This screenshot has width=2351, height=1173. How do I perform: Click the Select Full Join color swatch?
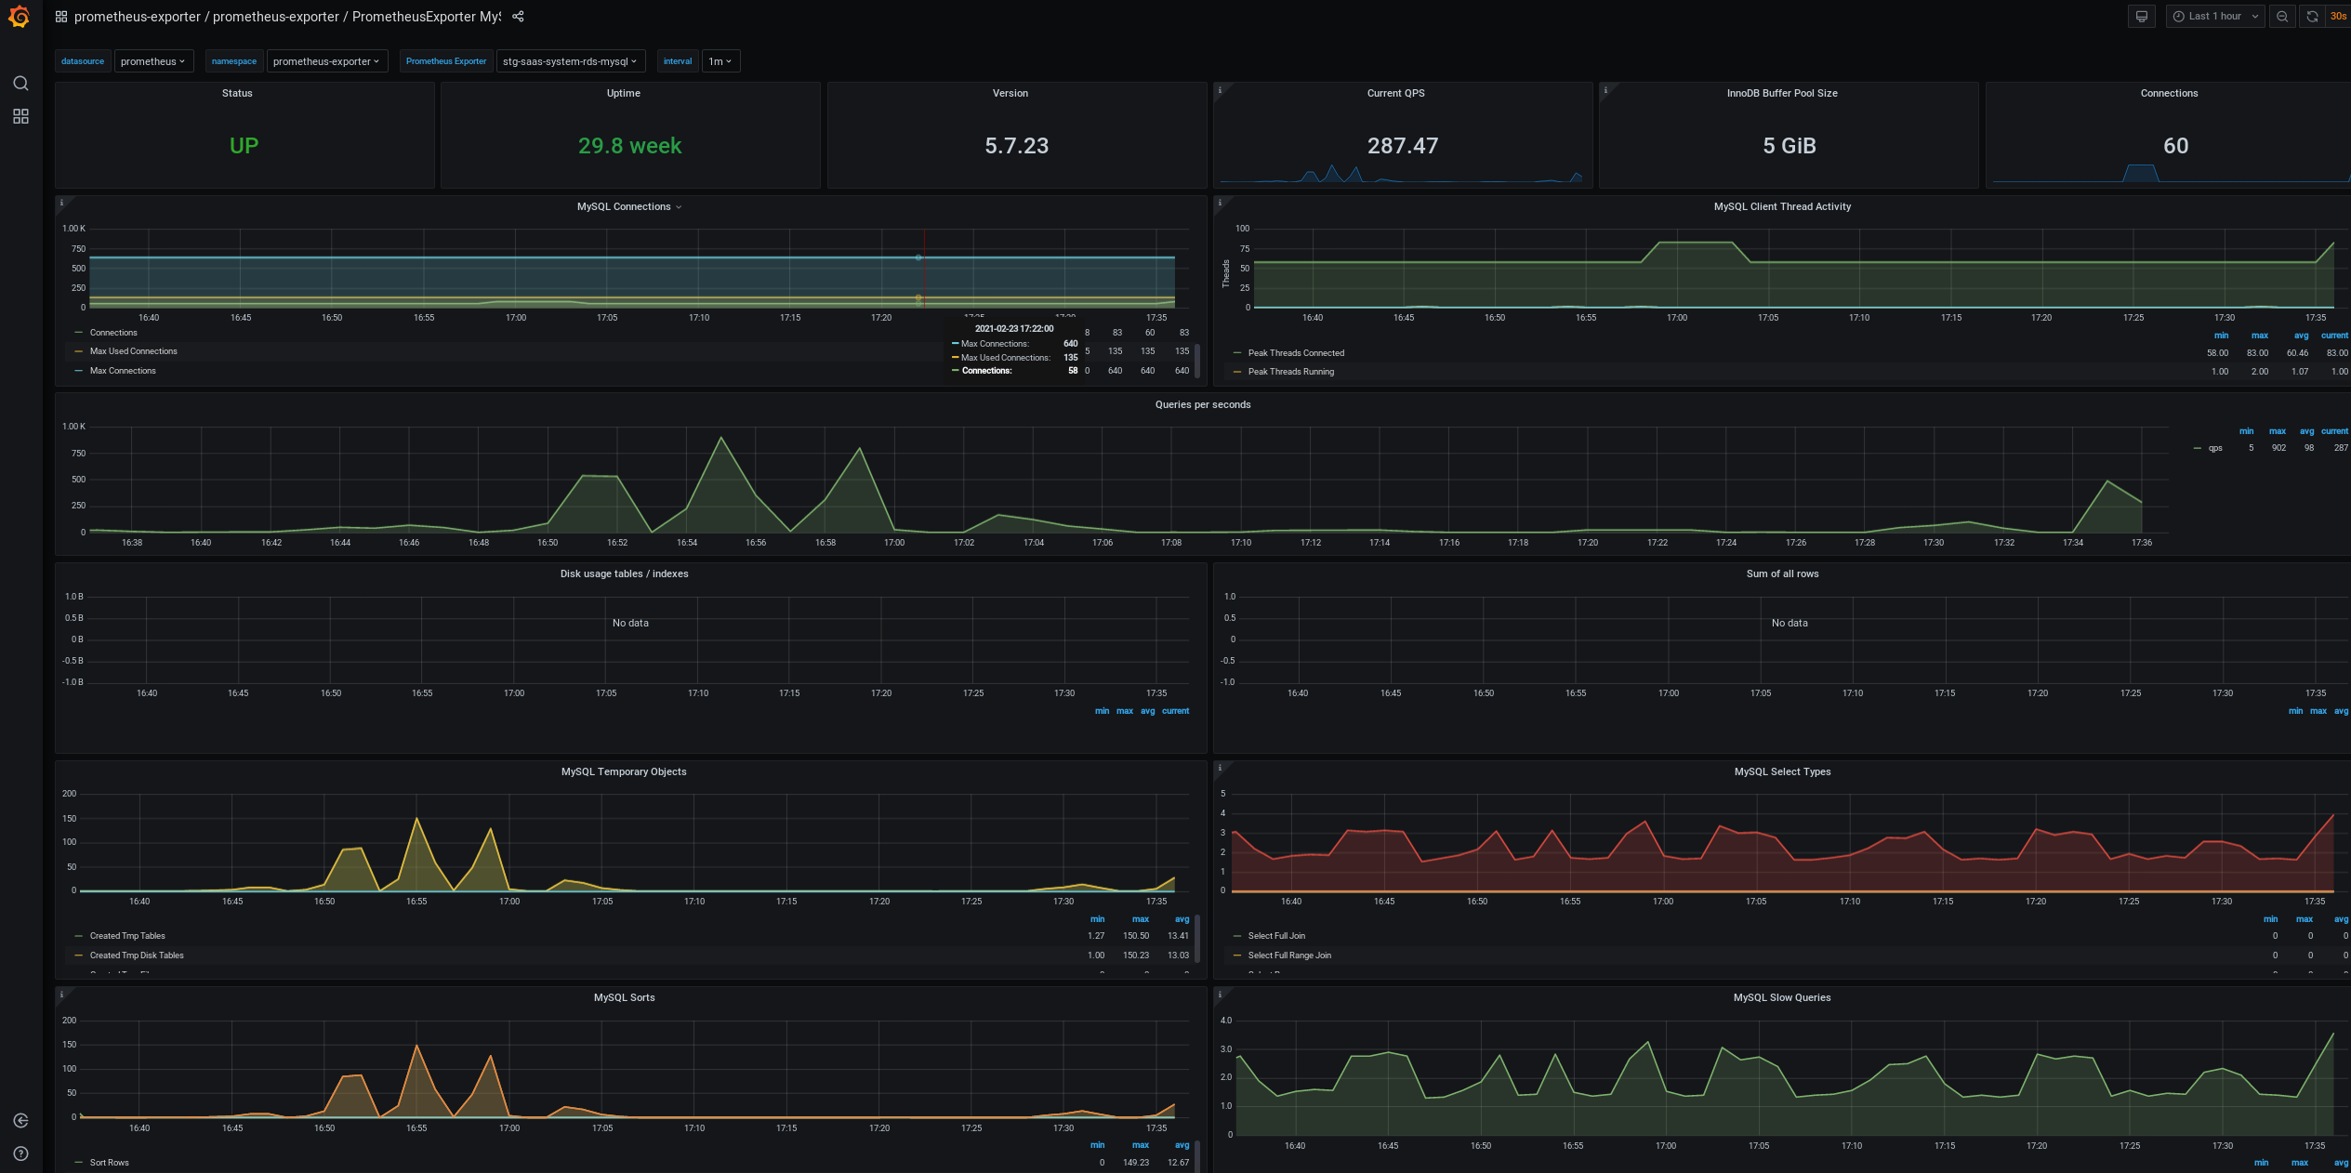[1236, 936]
